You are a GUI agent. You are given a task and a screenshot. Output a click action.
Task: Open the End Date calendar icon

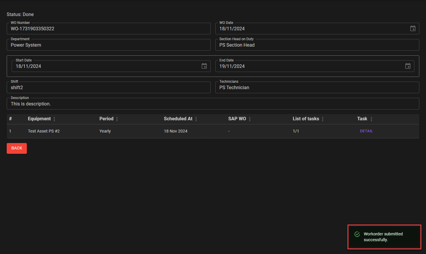tap(408, 66)
